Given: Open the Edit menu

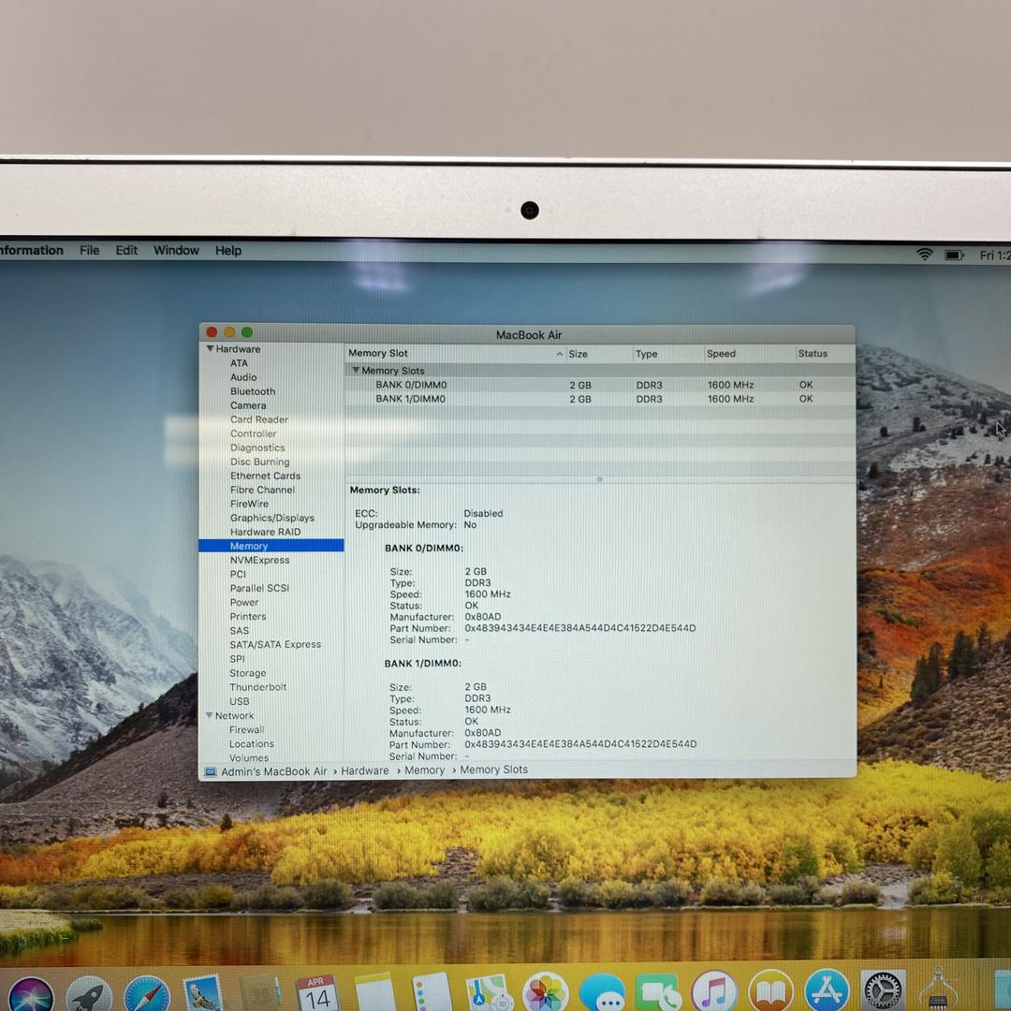Looking at the screenshot, I should (126, 250).
